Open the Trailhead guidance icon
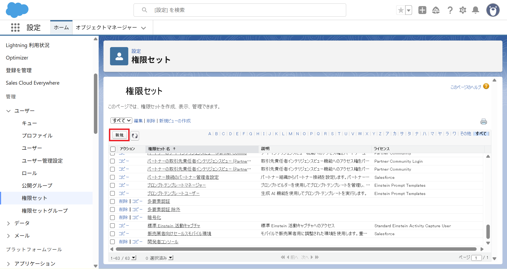 click(x=436, y=10)
